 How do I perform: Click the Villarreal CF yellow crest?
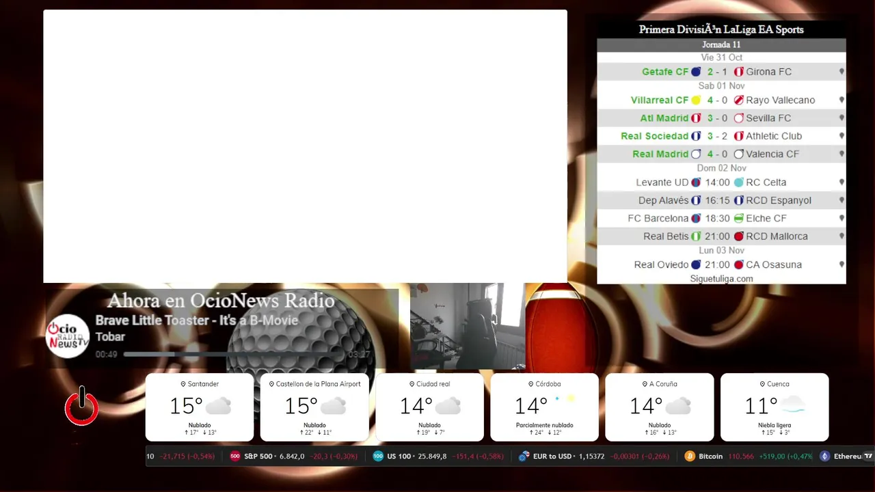(x=696, y=100)
